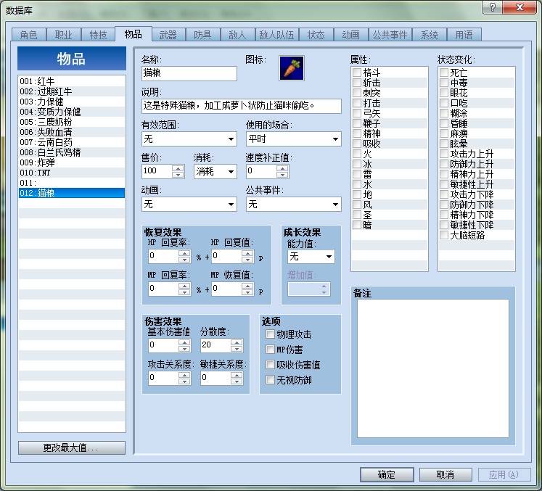Click the carrot item icon
This screenshot has height=491, width=542.
point(292,68)
